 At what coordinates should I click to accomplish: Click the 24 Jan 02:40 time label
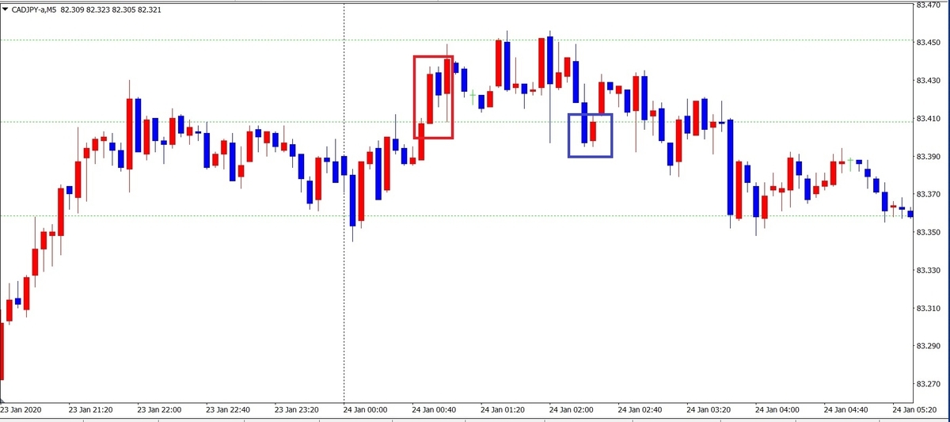(x=641, y=411)
